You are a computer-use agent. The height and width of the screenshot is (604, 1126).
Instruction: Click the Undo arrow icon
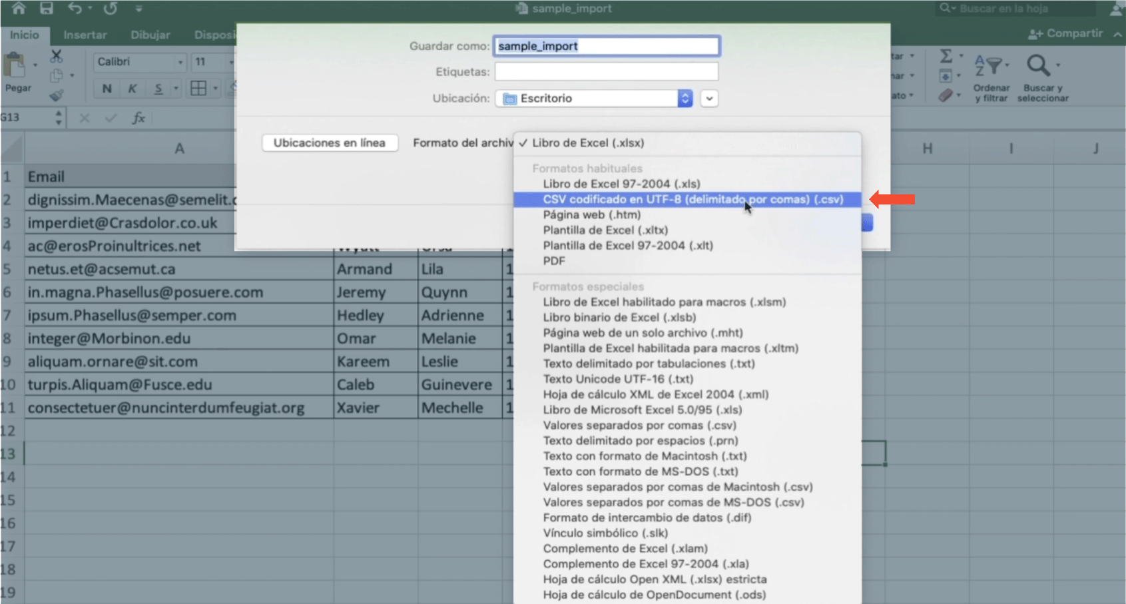click(x=75, y=8)
